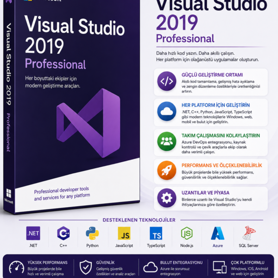
Task: Click 'Azure ile sorunsuz entegrasyon' footer text
Action: coord(175,271)
